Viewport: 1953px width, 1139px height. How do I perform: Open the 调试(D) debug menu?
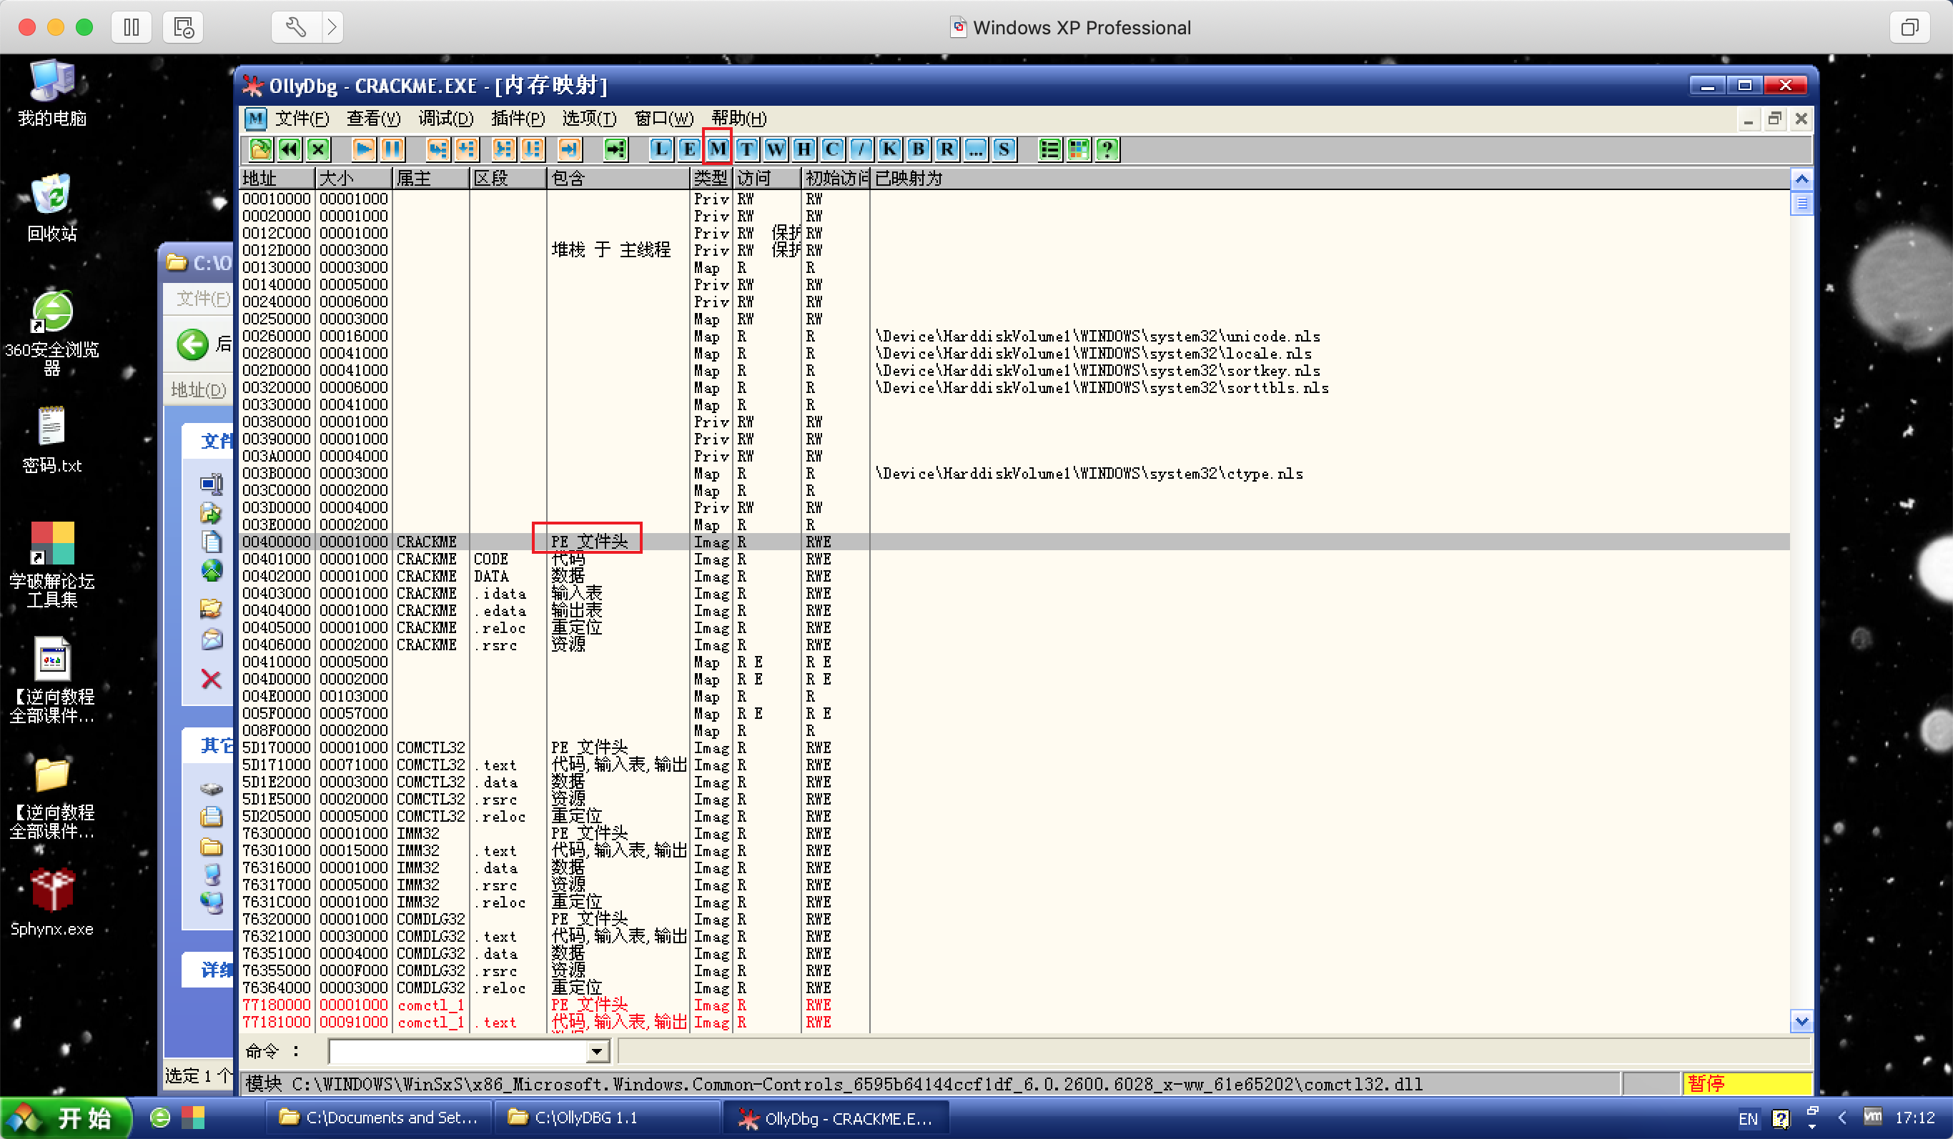pos(445,119)
